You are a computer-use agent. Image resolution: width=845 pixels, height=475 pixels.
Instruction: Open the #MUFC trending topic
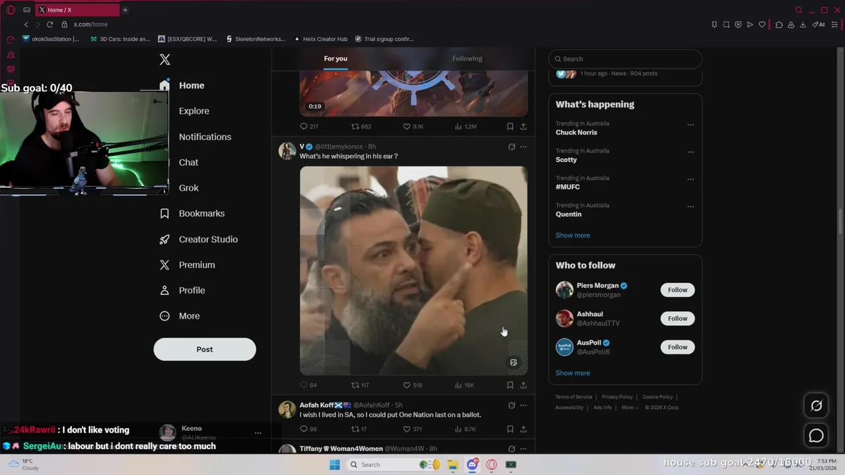tap(568, 187)
